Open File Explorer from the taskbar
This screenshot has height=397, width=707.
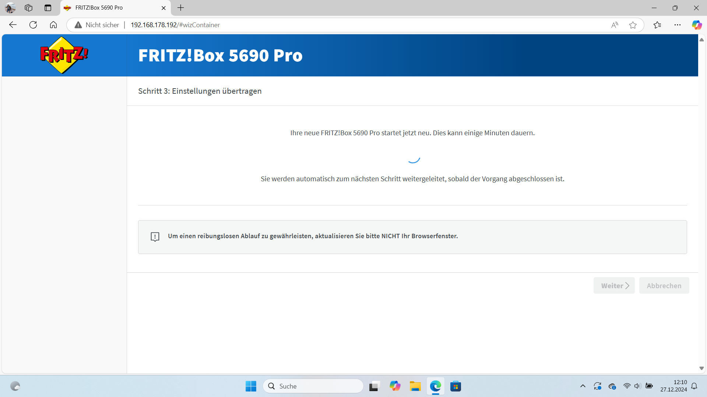(x=415, y=386)
